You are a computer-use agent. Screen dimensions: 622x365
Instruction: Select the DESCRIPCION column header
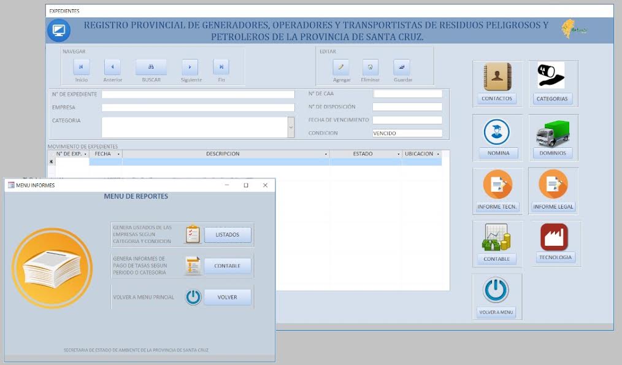(223, 154)
